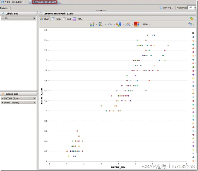Image resolution: width=198 pixels, height=171 pixels.
Task: Click the data point at loyalty 0.6
Action: [x=77, y=131]
